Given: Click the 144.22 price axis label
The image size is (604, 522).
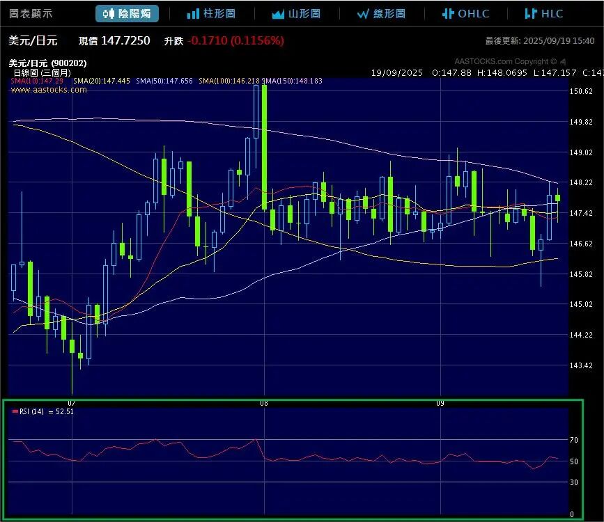Looking at the screenshot, I should 581,335.
